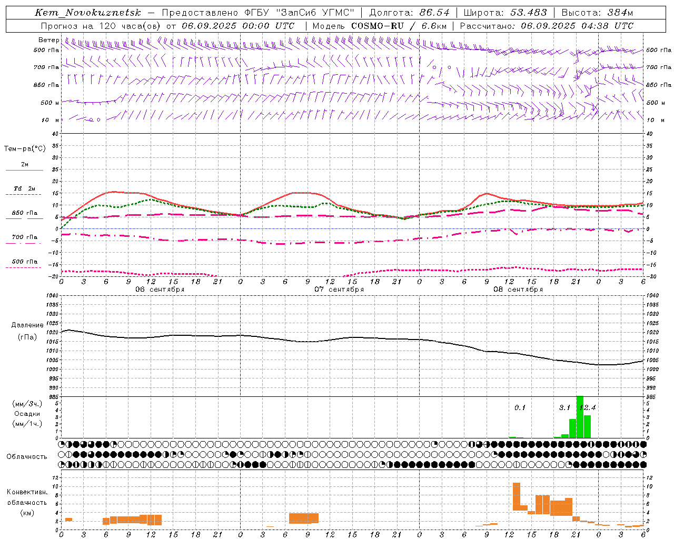Click the '(мм/3ч.)' precipitation unit label
Image resolution: width=674 pixels, height=539 pixels.
27,404
